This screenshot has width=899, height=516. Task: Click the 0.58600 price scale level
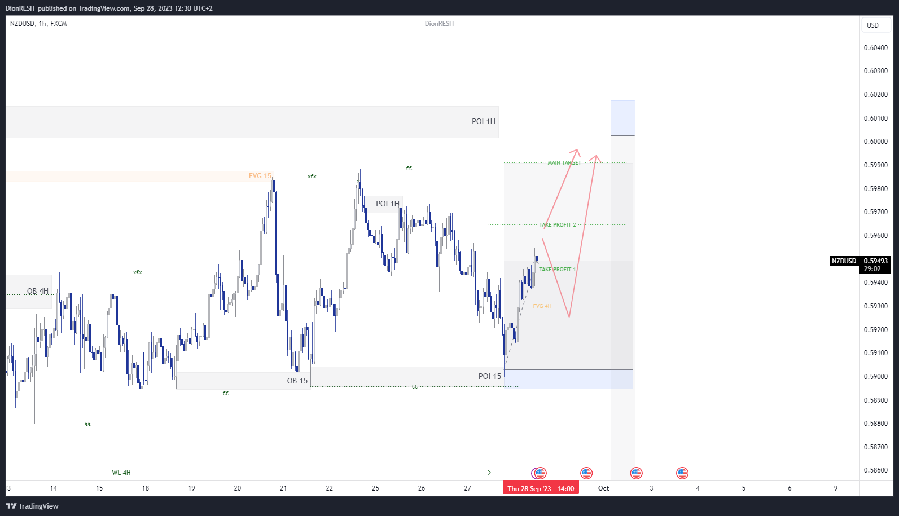[x=876, y=470]
